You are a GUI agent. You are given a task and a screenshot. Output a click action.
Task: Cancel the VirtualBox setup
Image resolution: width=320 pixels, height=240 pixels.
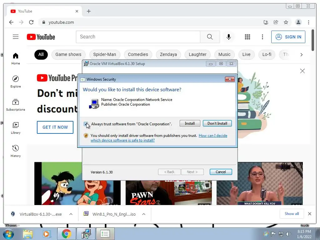click(x=221, y=172)
